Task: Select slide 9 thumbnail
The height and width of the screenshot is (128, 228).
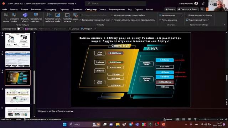Action: tap(18, 96)
